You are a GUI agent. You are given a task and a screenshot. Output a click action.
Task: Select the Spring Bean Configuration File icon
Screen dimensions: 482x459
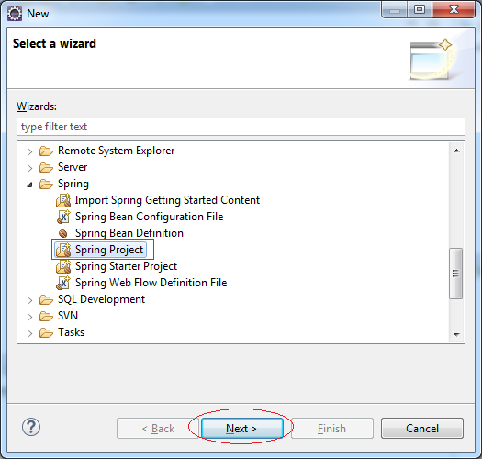pyautogui.click(x=63, y=217)
